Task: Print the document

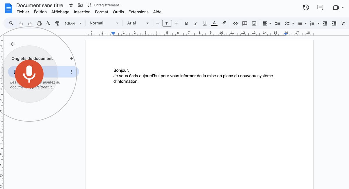Action: coord(39,23)
